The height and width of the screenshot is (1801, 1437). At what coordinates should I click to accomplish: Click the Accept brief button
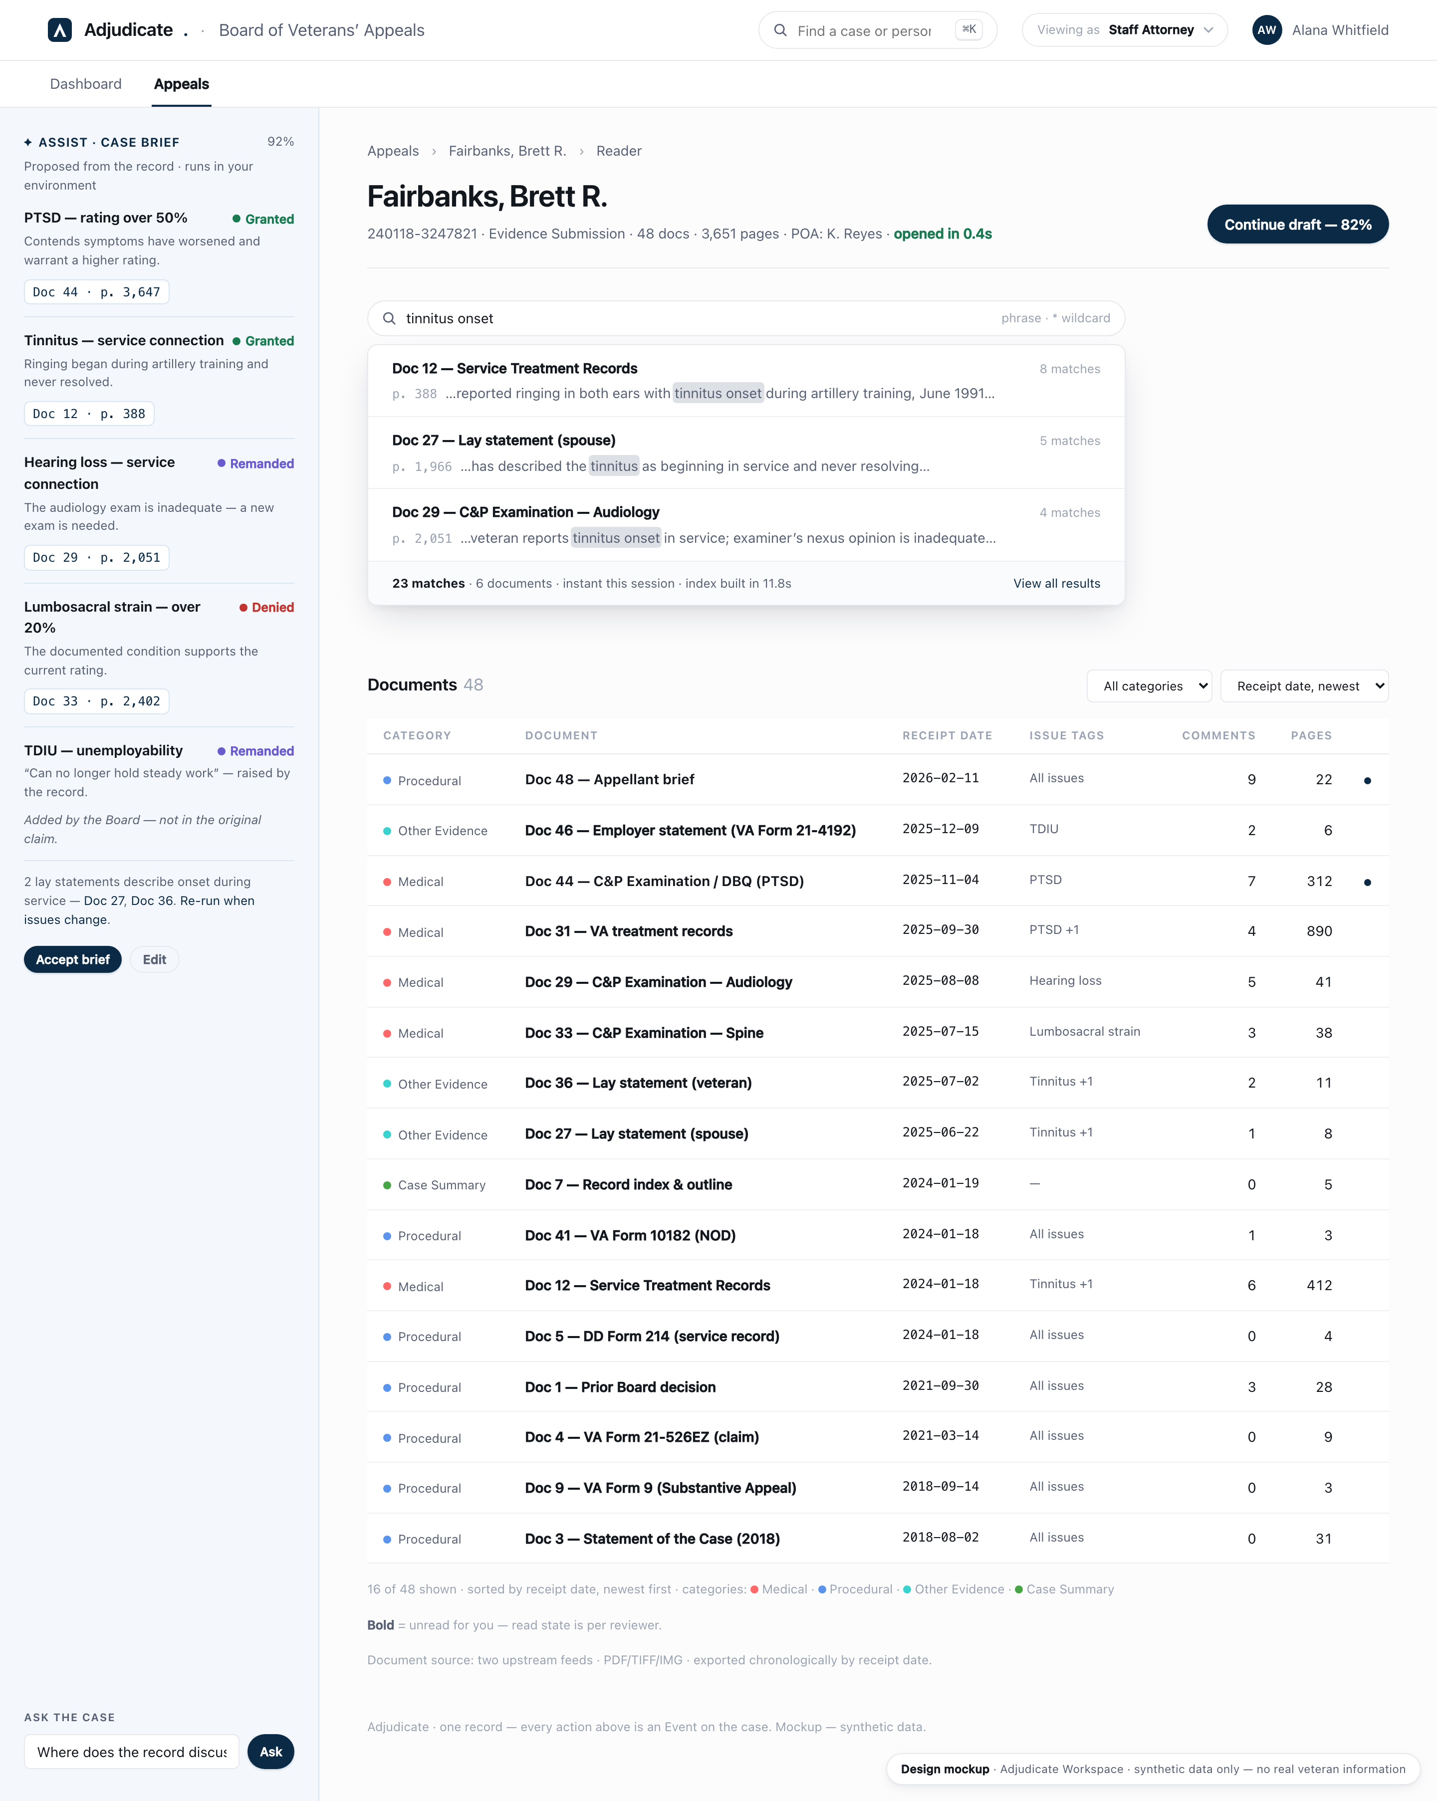(73, 960)
